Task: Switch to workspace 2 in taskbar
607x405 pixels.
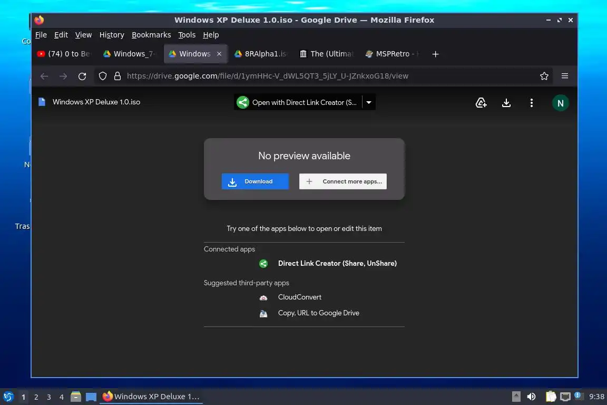Action: (x=36, y=397)
